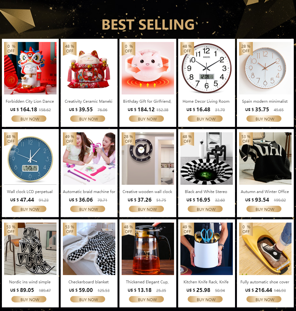This screenshot has width=296, height=311.
Task: Open the Creative wooden wall clock @ image
Action: tap(148, 158)
